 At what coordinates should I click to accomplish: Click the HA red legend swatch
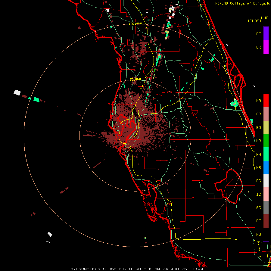pyautogui.click(x=266, y=101)
